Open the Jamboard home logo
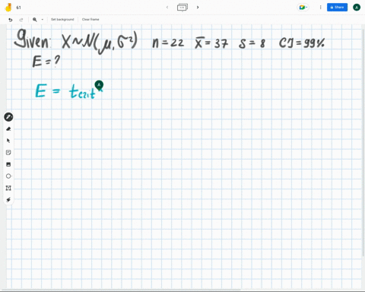This screenshot has width=365, height=292. pos(8,8)
